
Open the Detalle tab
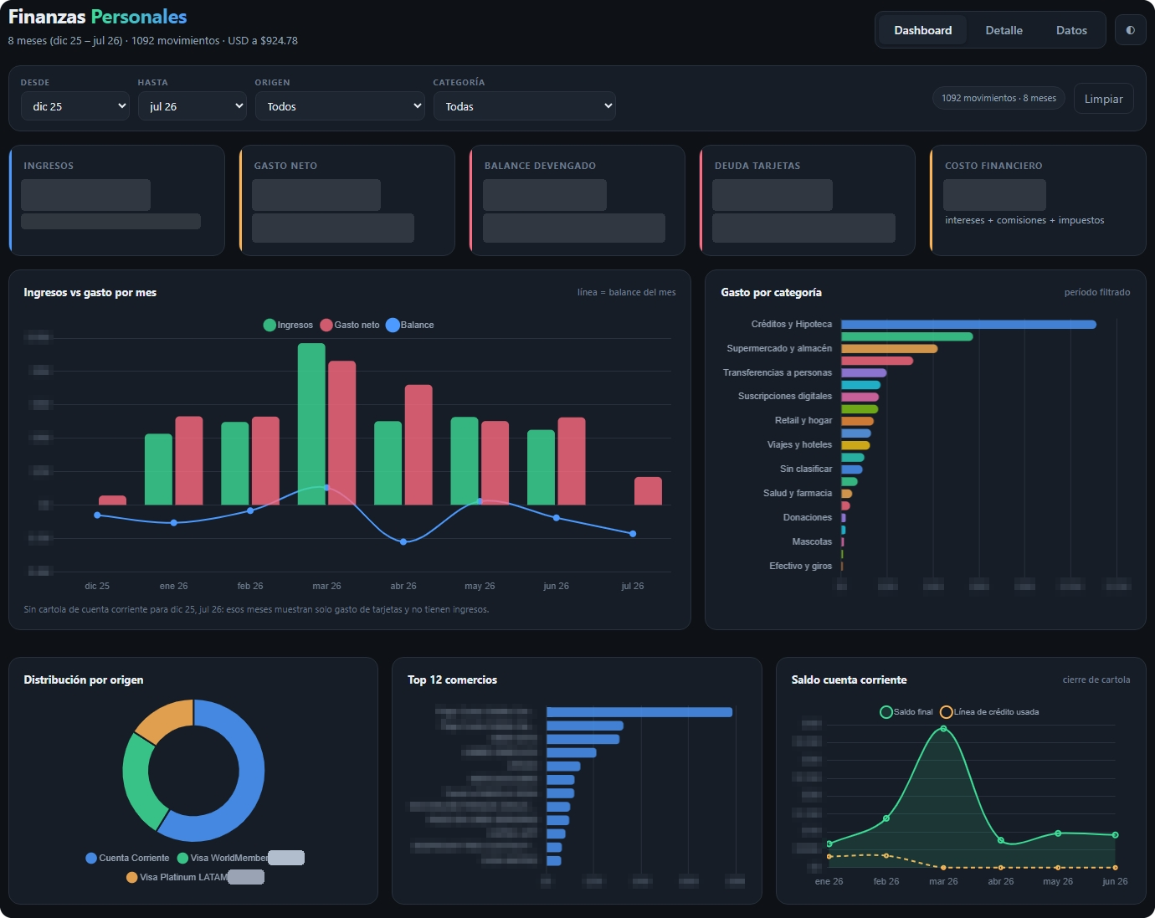coord(1004,30)
